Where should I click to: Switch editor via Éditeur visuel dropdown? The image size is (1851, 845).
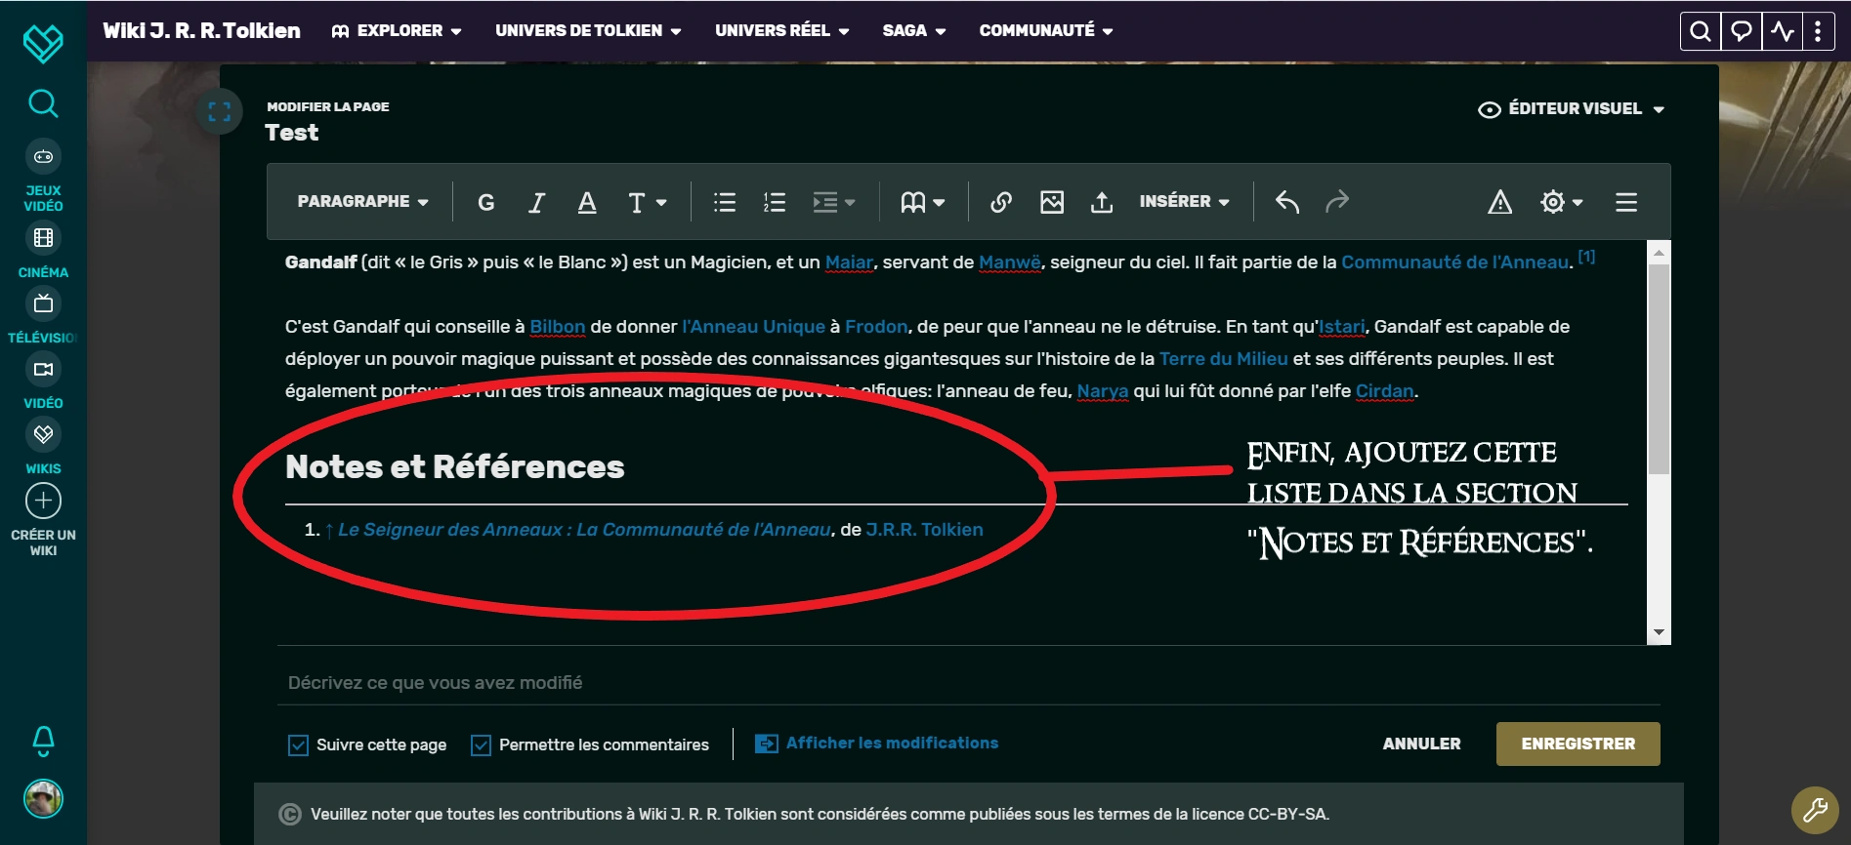point(1572,109)
